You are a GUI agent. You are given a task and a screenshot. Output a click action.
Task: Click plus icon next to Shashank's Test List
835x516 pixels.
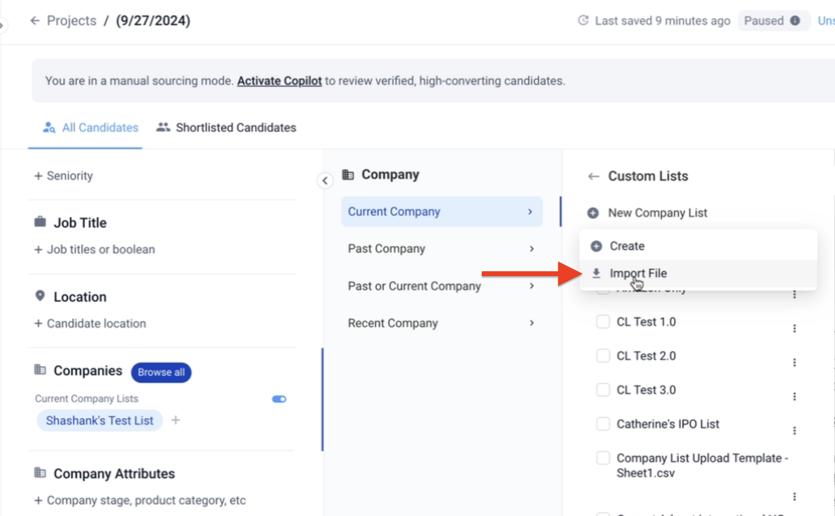[x=176, y=420]
